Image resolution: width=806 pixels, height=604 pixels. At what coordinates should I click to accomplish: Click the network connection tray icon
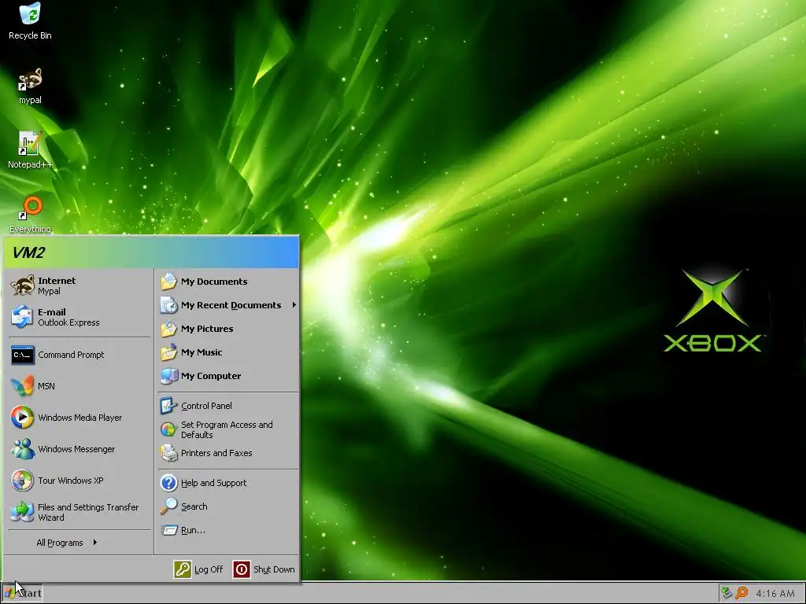[x=727, y=593]
